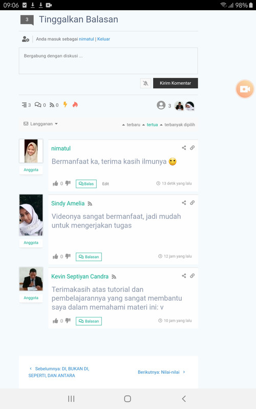Toggle the comment notification bell icon
256x409 pixels.
tap(145, 83)
